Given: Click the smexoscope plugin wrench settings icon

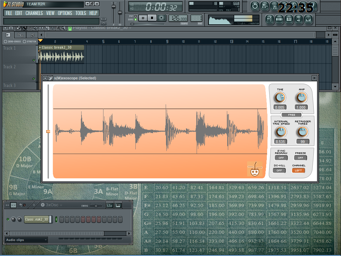Looking at the screenshot, I should coord(51,78).
